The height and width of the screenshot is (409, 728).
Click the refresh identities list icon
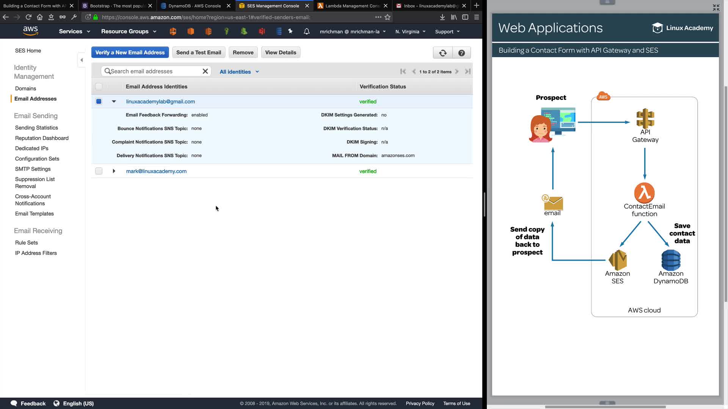point(442,53)
